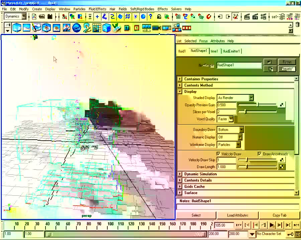
Task: Toggle the Velocity Draw checkbox
Action: point(218,154)
